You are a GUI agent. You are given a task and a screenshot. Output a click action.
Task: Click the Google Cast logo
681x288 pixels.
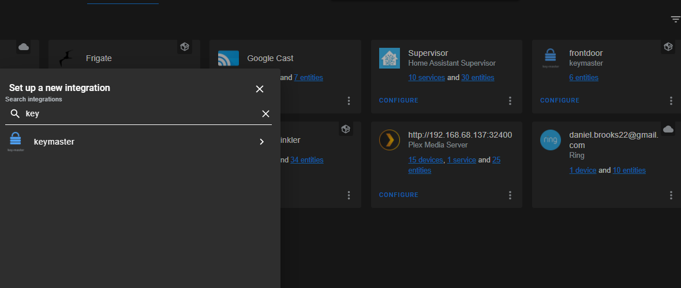pos(229,58)
